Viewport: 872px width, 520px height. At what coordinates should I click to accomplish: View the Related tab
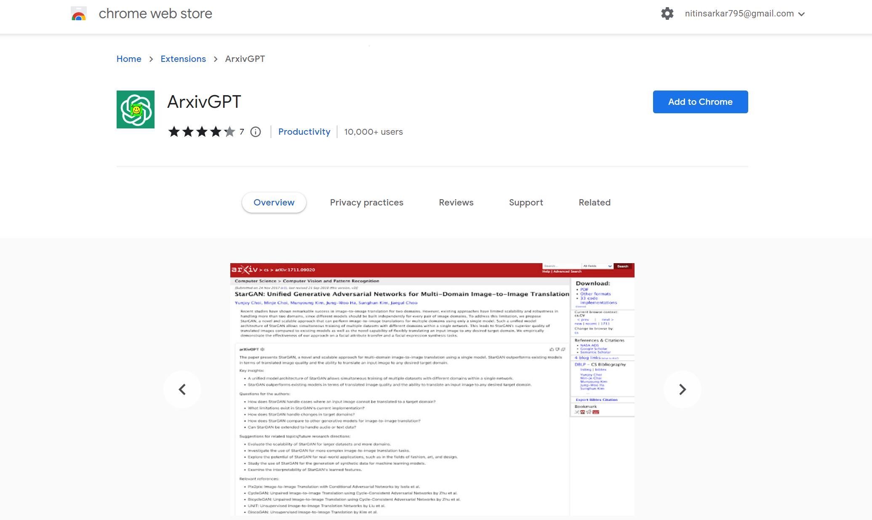point(595,203)
